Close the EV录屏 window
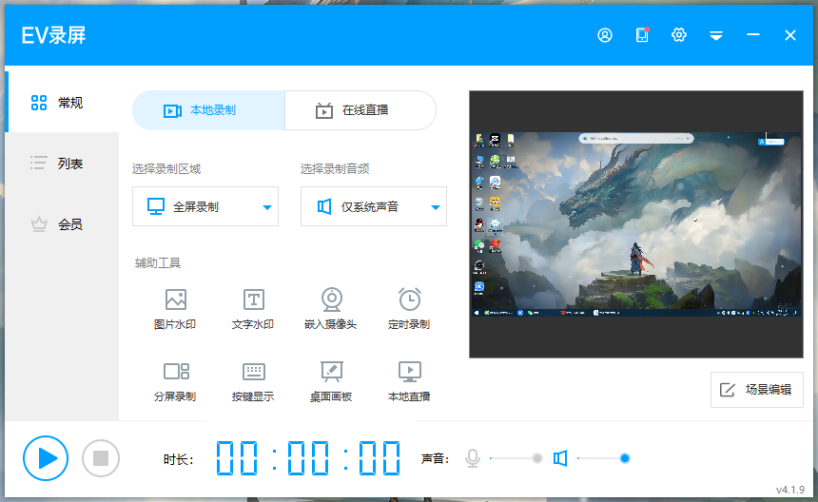818x502 pixels. [789, 35]
